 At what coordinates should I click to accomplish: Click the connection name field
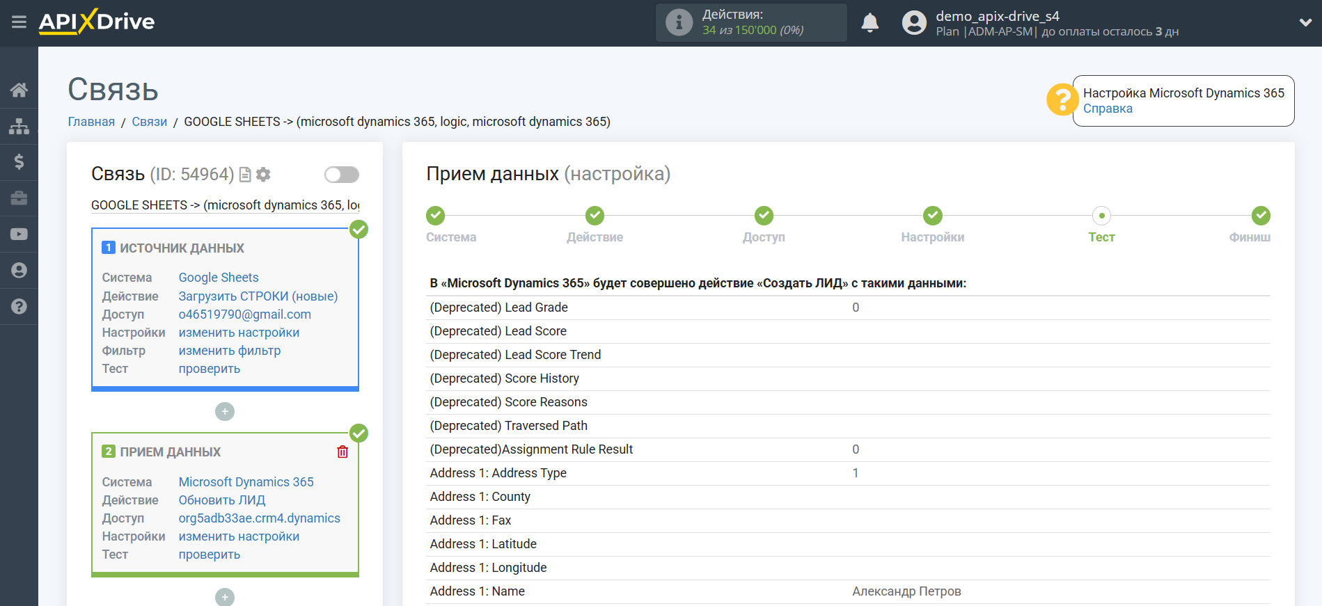(225, 205)
